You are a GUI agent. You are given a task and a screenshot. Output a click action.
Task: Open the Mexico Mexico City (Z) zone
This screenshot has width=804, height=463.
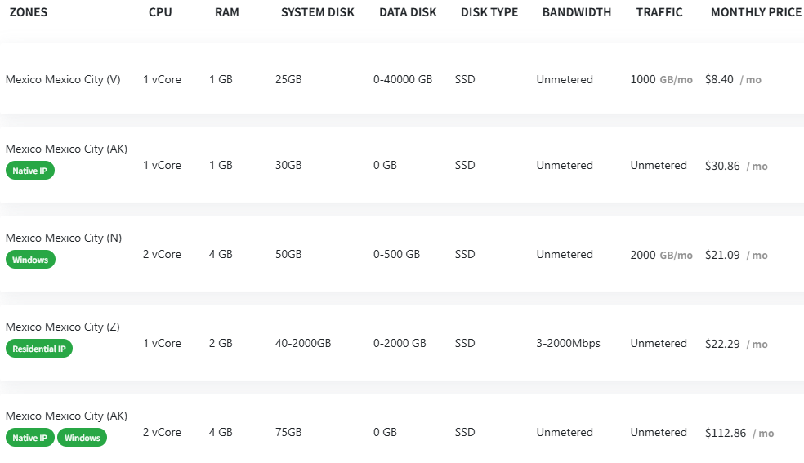(x=63, y=327)
